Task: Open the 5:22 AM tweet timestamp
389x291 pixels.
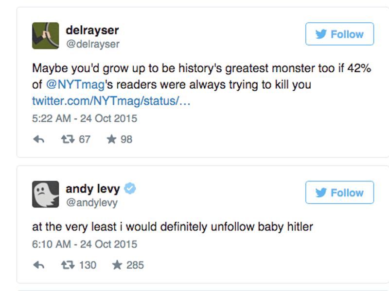Action: [85, 118]
